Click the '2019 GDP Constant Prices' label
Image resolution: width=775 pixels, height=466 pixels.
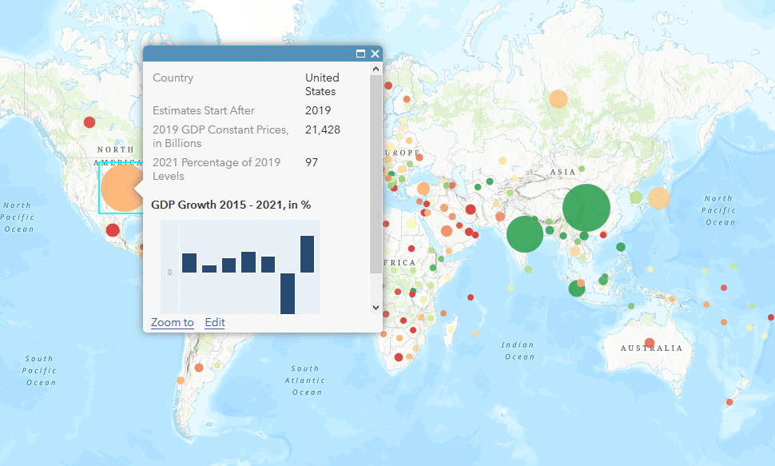point(221,136)
